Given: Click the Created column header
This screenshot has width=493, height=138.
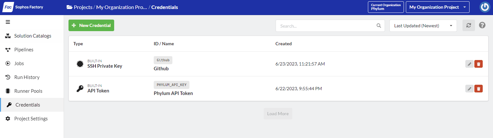Looking at the screenshot, I should click(x=284, y=44).
